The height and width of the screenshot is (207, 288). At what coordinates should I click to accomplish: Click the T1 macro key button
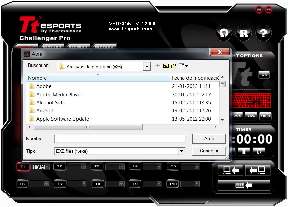tap(23, 167)
